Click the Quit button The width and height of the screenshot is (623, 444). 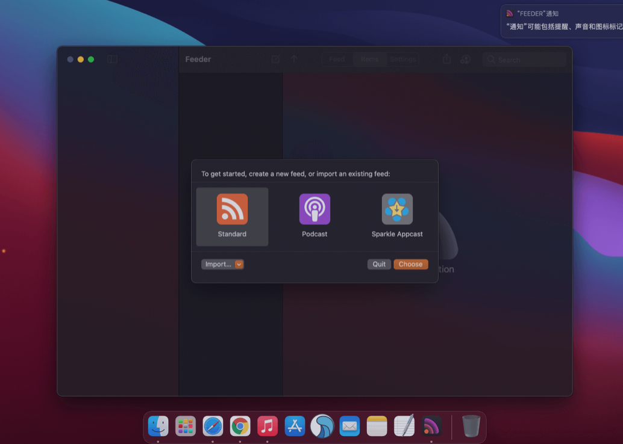pos(379,264)
